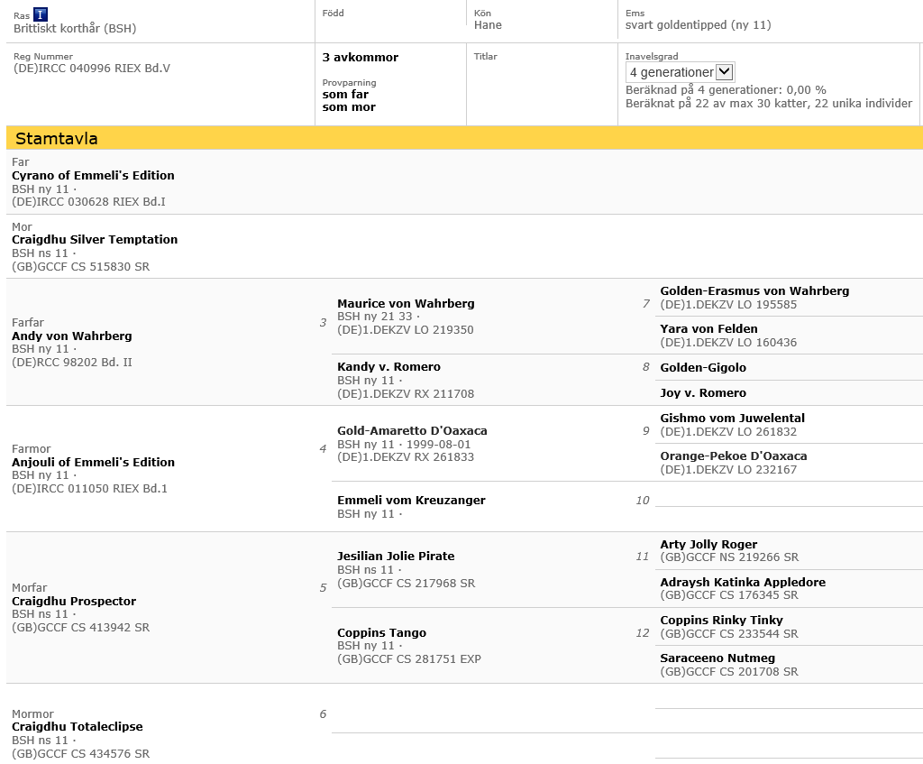
Task: Click registration (GB)GCCF CS 281751 EXP
Action: [x=409, y=659]
